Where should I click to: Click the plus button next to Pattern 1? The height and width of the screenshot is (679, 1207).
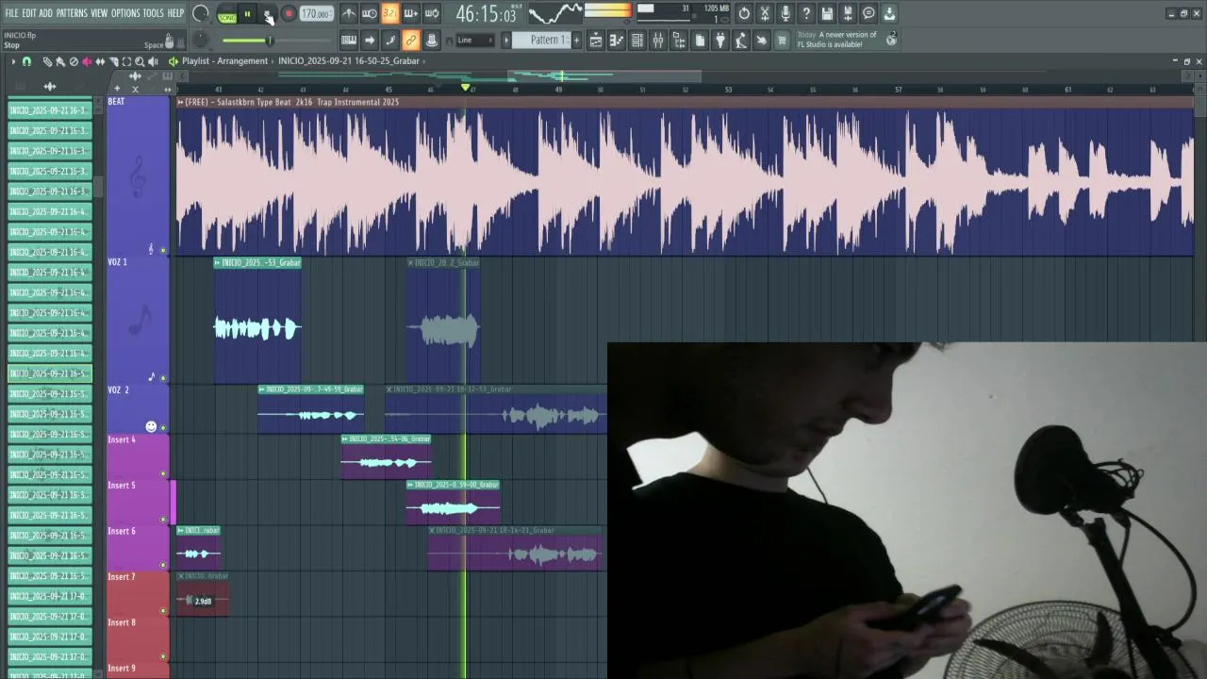(x=576, y=40)
